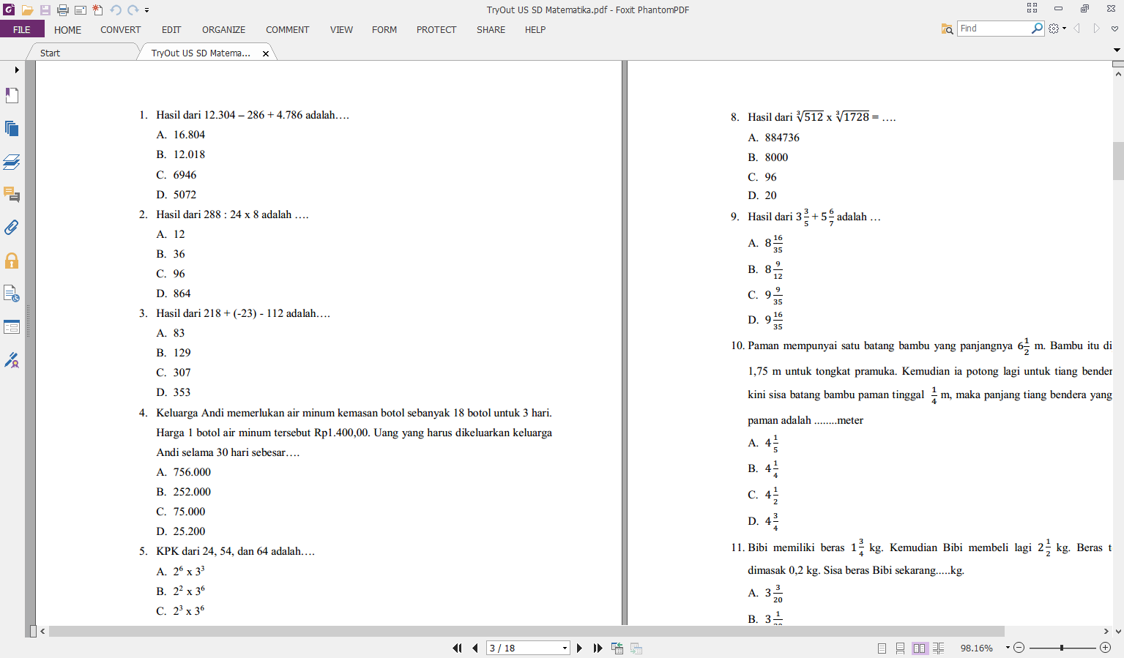
Task: Click the next search result arrow
Action: coord(1096,29)
